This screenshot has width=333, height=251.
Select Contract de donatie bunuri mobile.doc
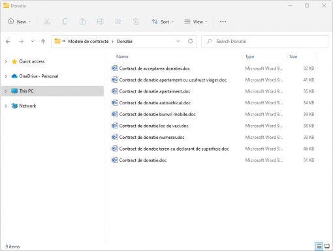[x=157, y=114]
